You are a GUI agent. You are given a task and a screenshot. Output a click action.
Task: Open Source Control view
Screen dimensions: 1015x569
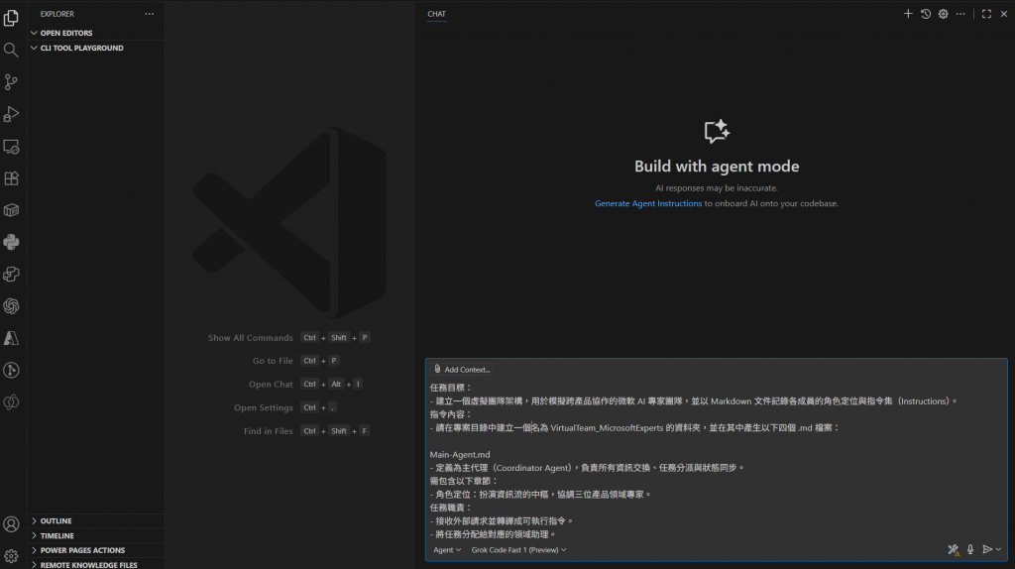(x=11, y=82)
